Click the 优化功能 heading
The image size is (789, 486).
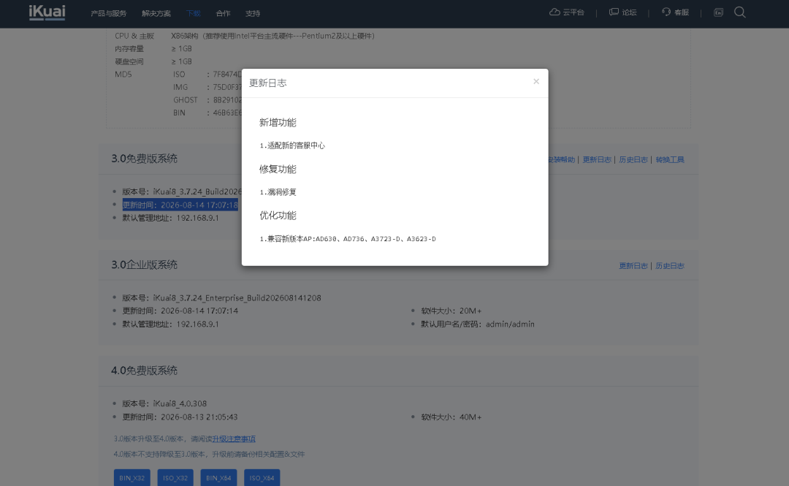(278, 216)
